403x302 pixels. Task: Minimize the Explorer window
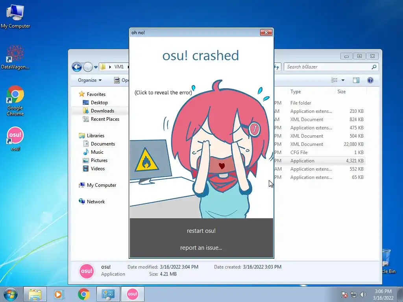346,56
